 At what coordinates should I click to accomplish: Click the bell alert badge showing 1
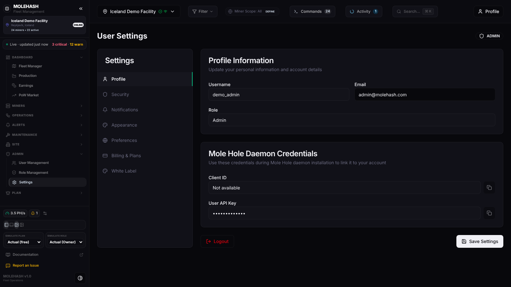(x=34, y=213)
